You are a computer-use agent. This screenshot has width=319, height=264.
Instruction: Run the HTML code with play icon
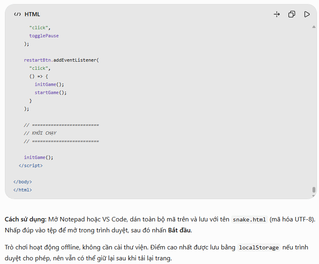click(307, 14)
